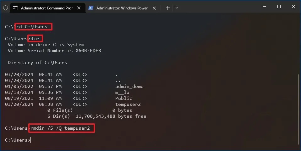
Task: Click the final C:\Users> prompt line
Action: coord(18,140)
